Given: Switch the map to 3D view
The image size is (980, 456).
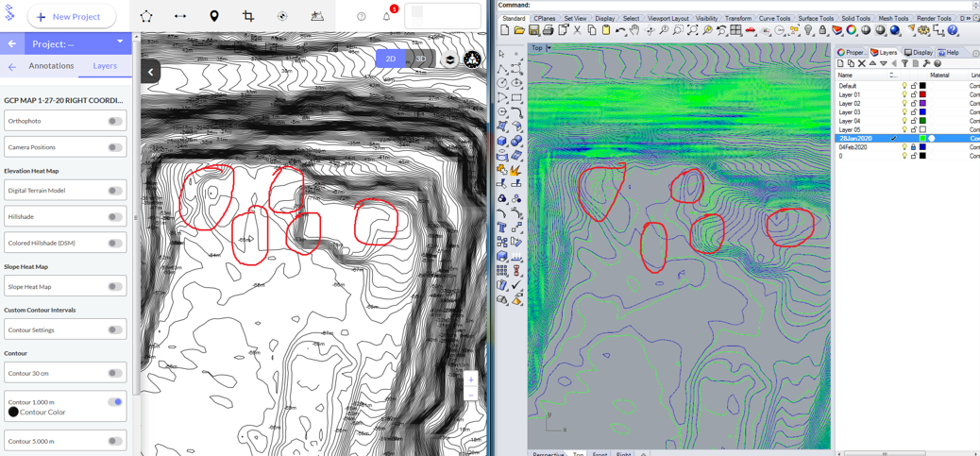Looking at the screenshot, I should [421, 59].
